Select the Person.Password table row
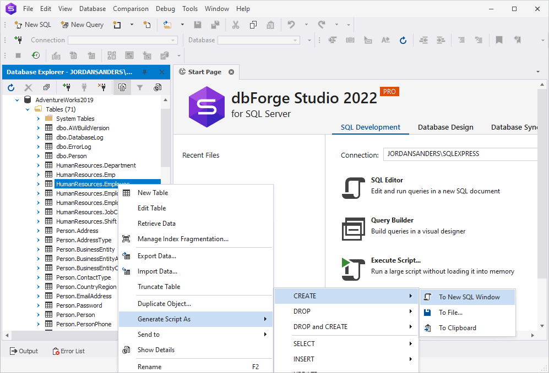This screenshot has height=373, width=549. click(79, 305)
